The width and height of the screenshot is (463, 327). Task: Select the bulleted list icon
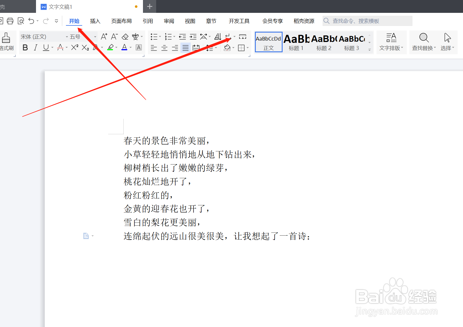point(154,36)
